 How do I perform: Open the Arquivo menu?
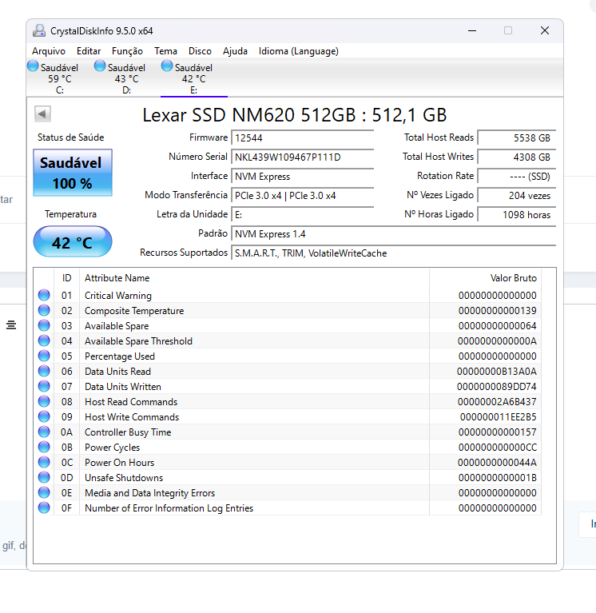point(49,51)
